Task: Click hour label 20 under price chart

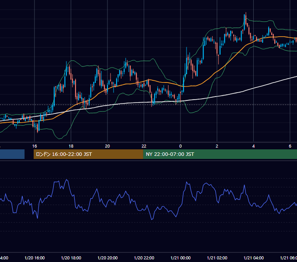Action: [x=107, y=146]
